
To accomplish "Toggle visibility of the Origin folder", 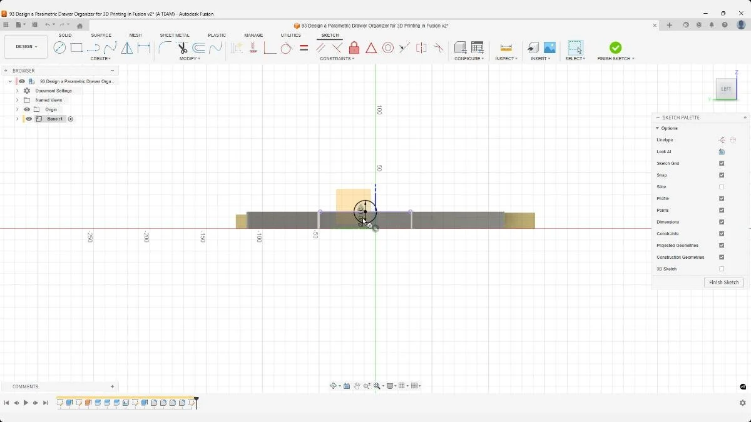I will 26,109.
